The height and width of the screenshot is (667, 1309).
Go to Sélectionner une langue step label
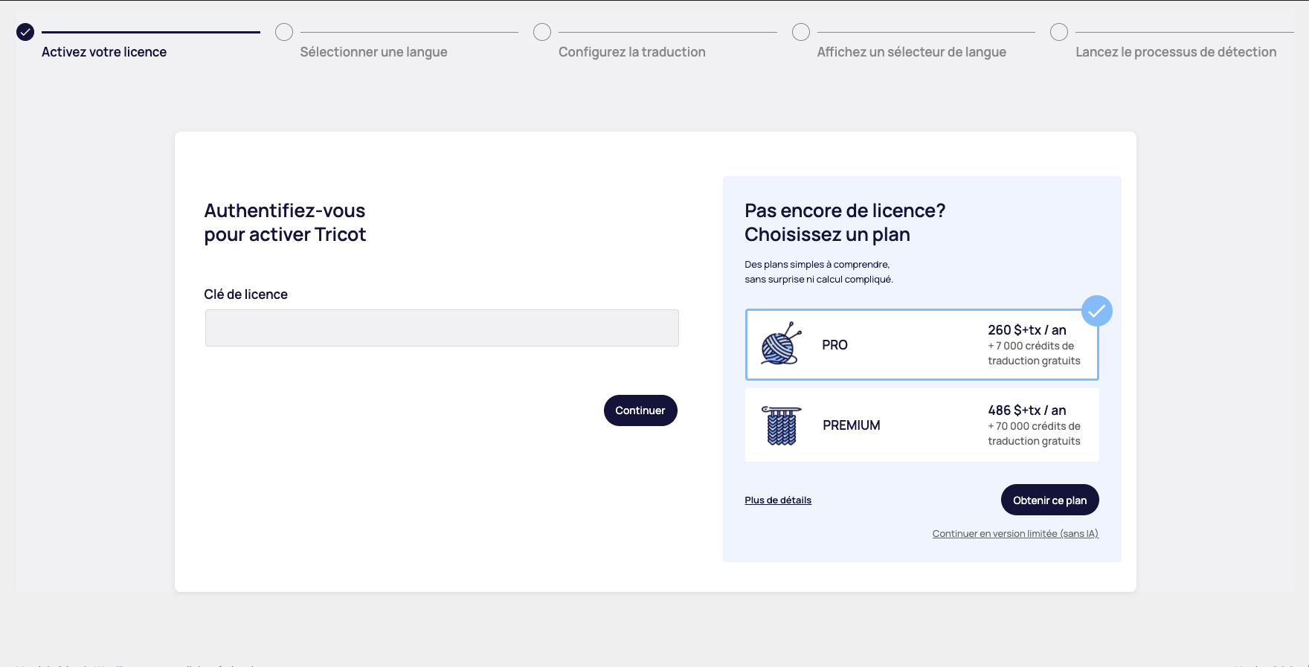[373, 52]
